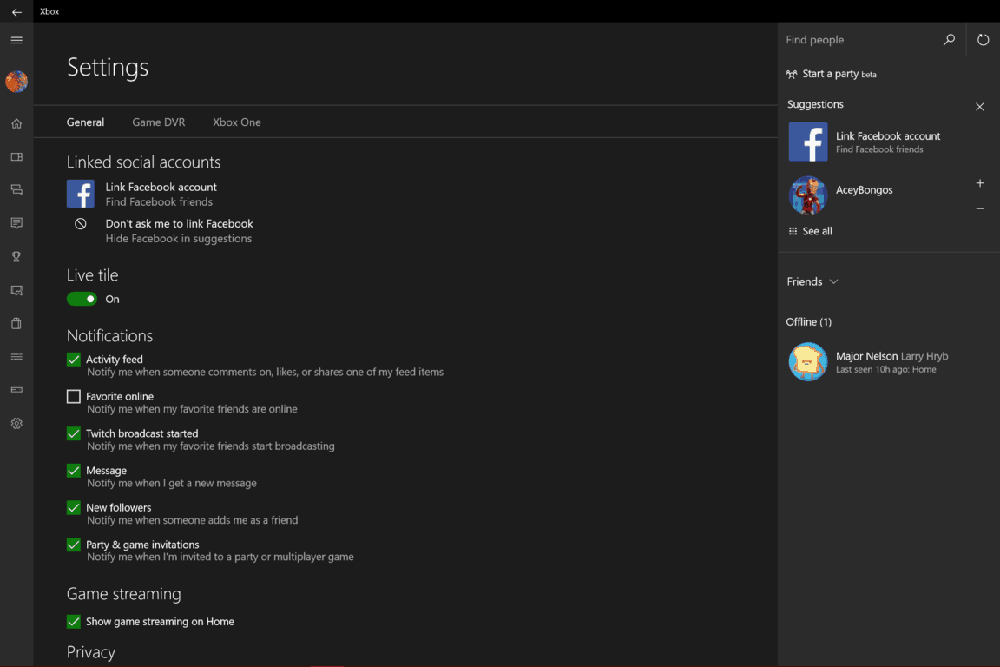Open the Settings gear icon
The height and width of the screenshot is (667, 1000).
click(x=16, y=423)
